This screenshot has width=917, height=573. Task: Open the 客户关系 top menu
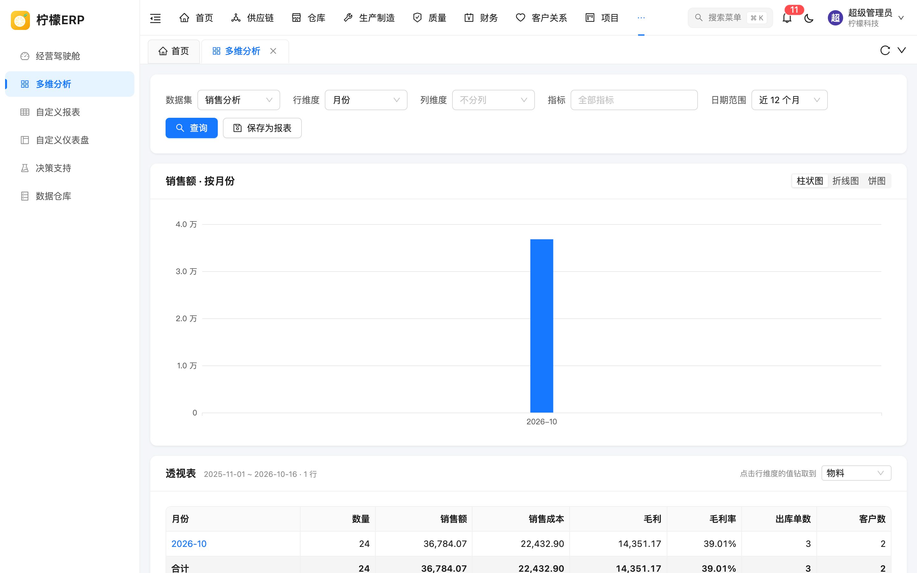[x=541, y=18]
